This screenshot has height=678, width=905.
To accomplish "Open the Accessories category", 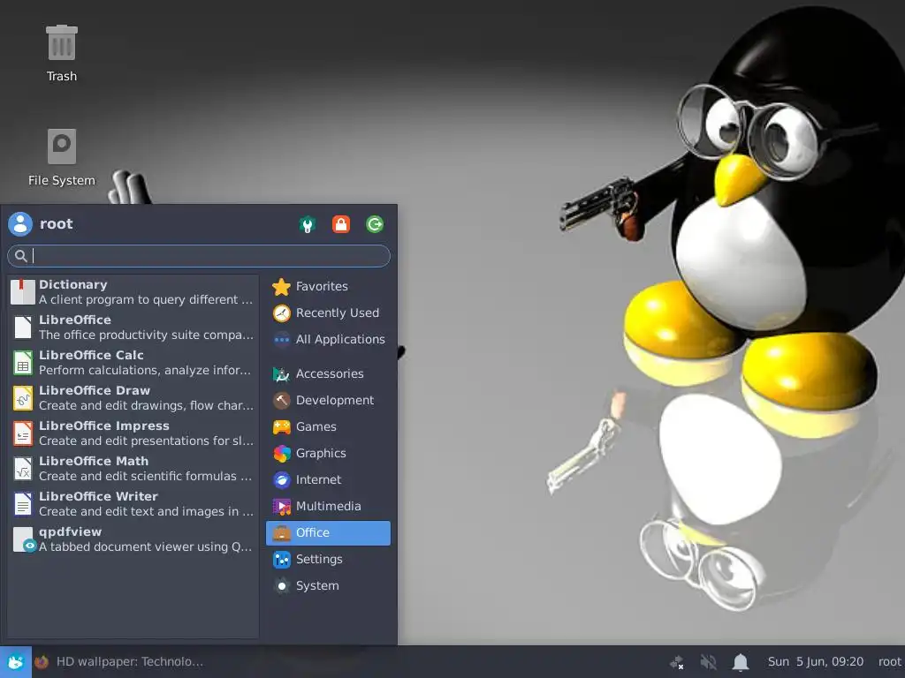I will point(328,374).
